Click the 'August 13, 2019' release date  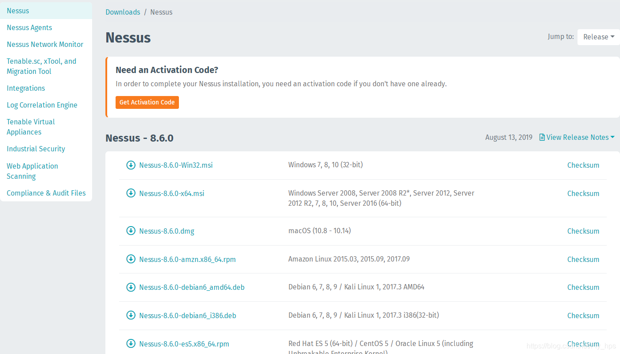[509, 137]
